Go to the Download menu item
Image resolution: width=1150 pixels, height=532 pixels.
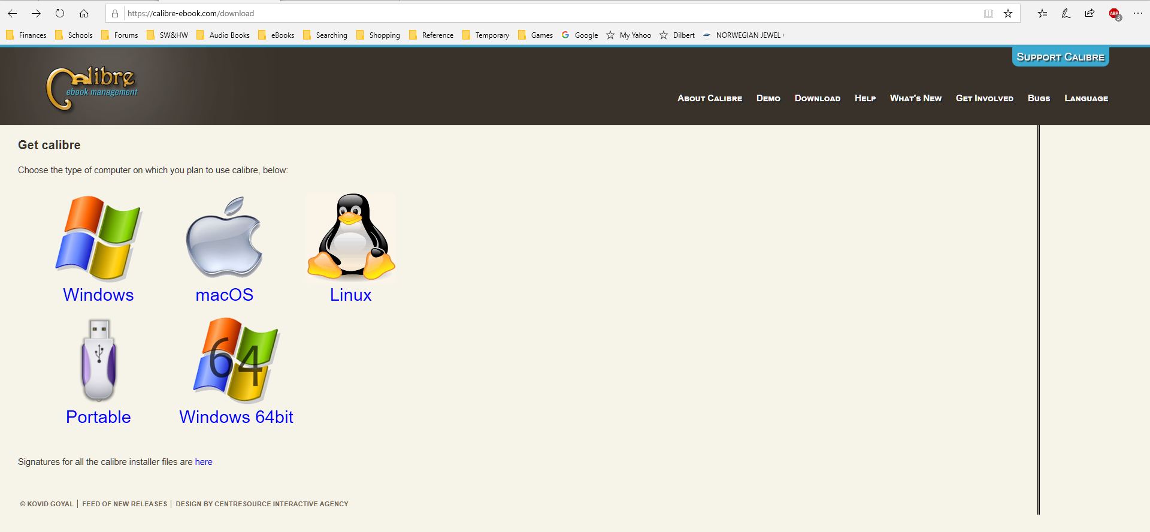(x=818, y=98)
